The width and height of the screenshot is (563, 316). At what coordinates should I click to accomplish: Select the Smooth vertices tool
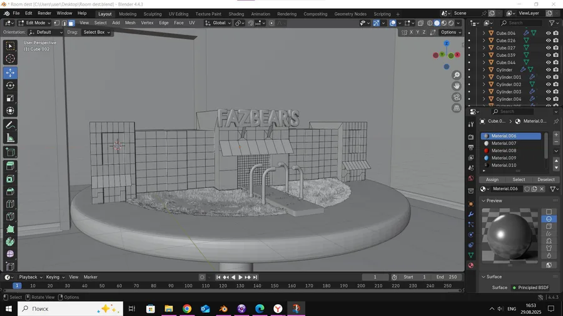click(x=10, y=254)
